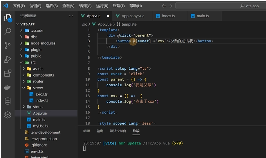Show the 调试控制台 debug console tab
266x158 pixels.
pyautogui.click(x=118, y=131)
